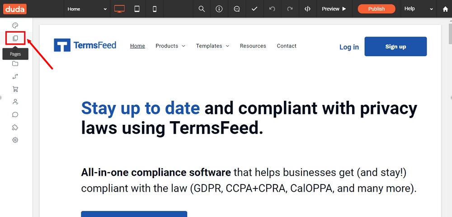This screenshot has width=452, height=217.
Task: Open the Pages panel
Action: 15,38
